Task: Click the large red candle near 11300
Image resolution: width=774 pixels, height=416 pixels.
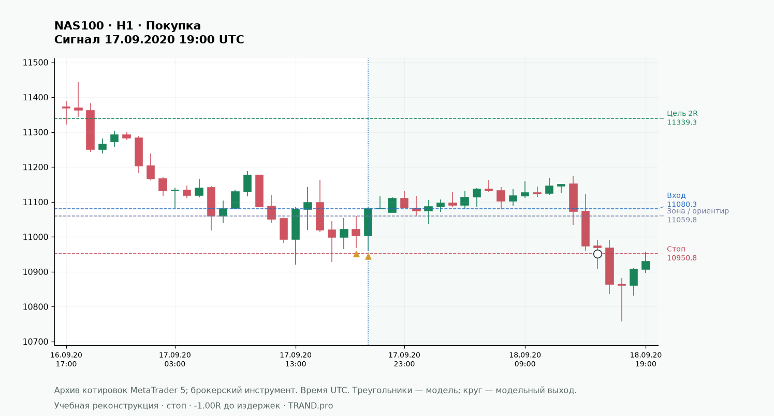Action: click(90, 130)
